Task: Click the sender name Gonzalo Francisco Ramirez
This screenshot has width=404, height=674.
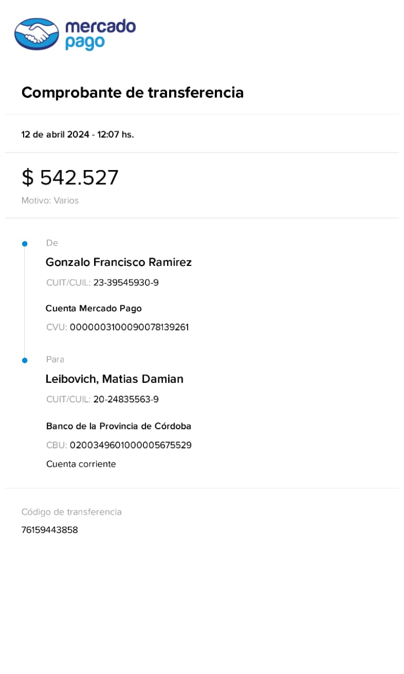Action: pos(119,262)
